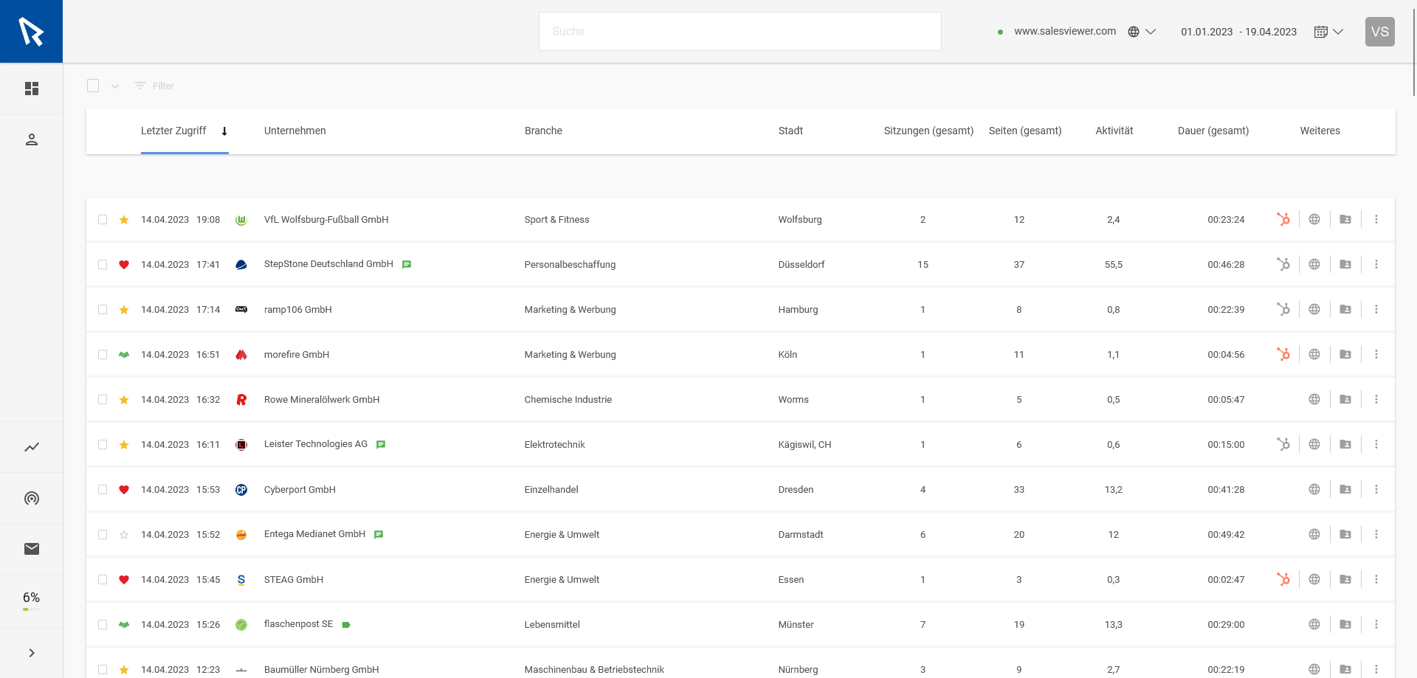The image size is (1417, 678).
Task: Sort by the Letzter Zugriff column header
Action: (x=173, y=131)
